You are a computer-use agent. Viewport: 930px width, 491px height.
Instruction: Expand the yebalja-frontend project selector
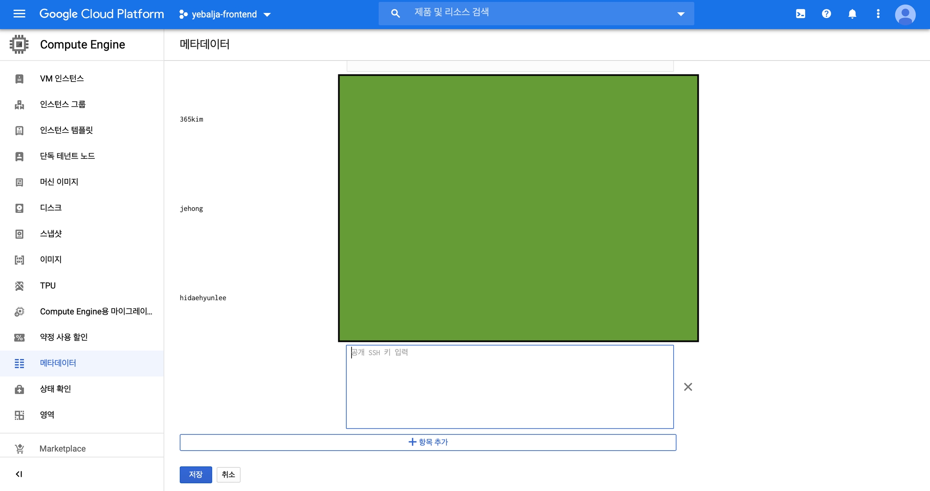[225, 15]
